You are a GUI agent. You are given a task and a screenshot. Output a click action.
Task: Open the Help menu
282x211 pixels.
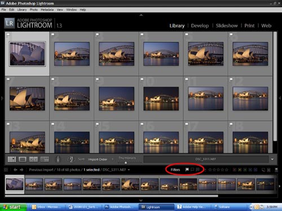(x=83, y=10)
